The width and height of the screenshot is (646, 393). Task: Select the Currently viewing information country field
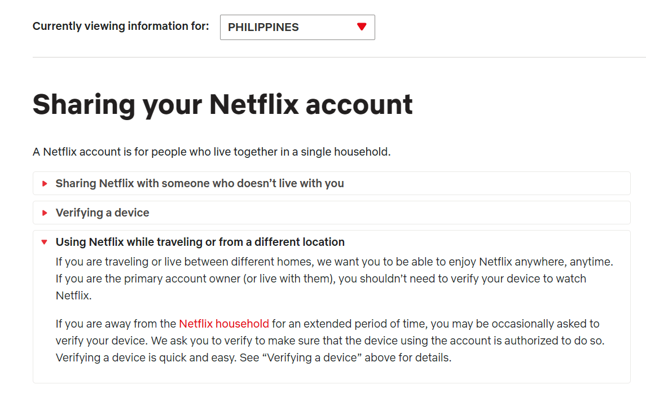point(297,27)
